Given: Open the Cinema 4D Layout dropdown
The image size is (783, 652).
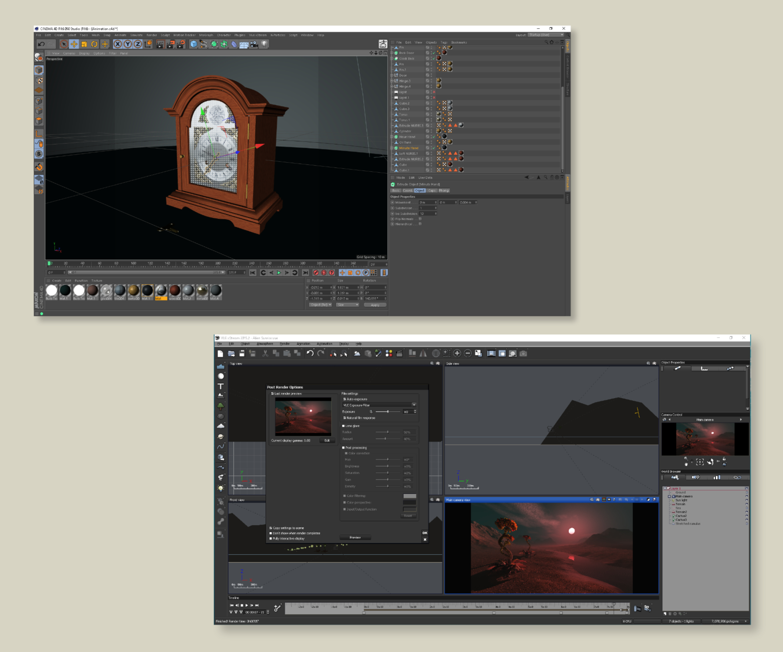Looking at the screenshot, I should click(546, 35).
